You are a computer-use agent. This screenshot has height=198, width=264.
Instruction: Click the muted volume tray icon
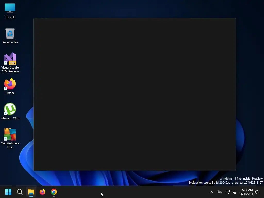234,192
